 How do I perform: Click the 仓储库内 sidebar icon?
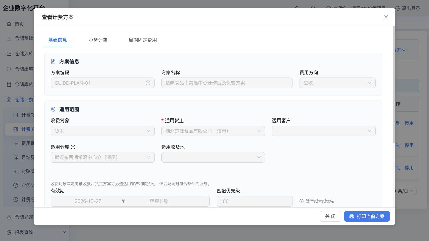tap(9, 84)
